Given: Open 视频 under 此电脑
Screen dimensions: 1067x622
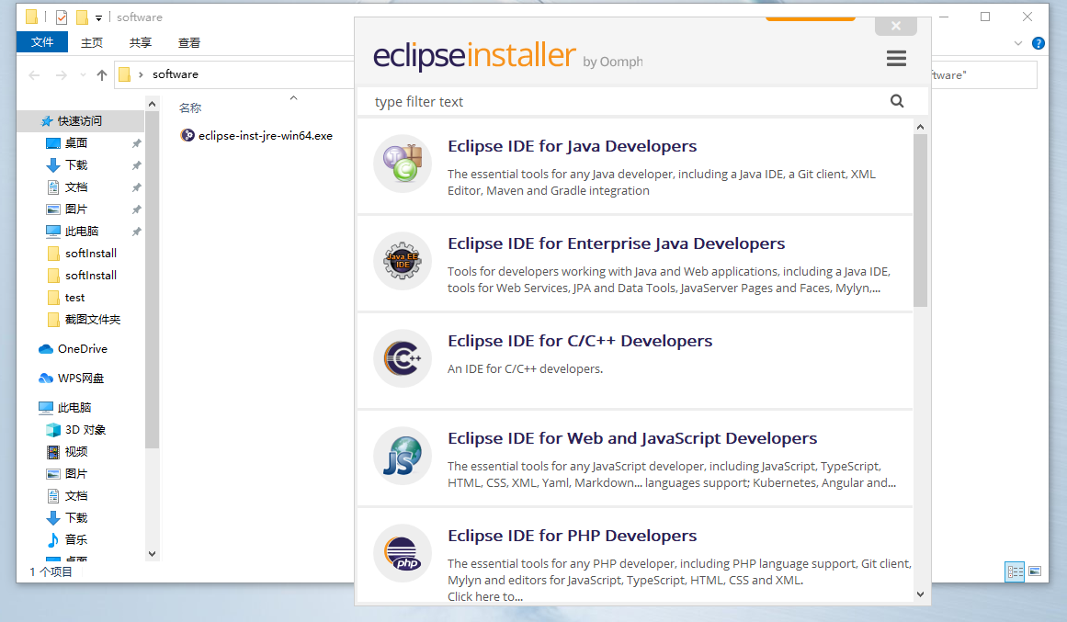Looking at the screenshot, I should (75, 451).
